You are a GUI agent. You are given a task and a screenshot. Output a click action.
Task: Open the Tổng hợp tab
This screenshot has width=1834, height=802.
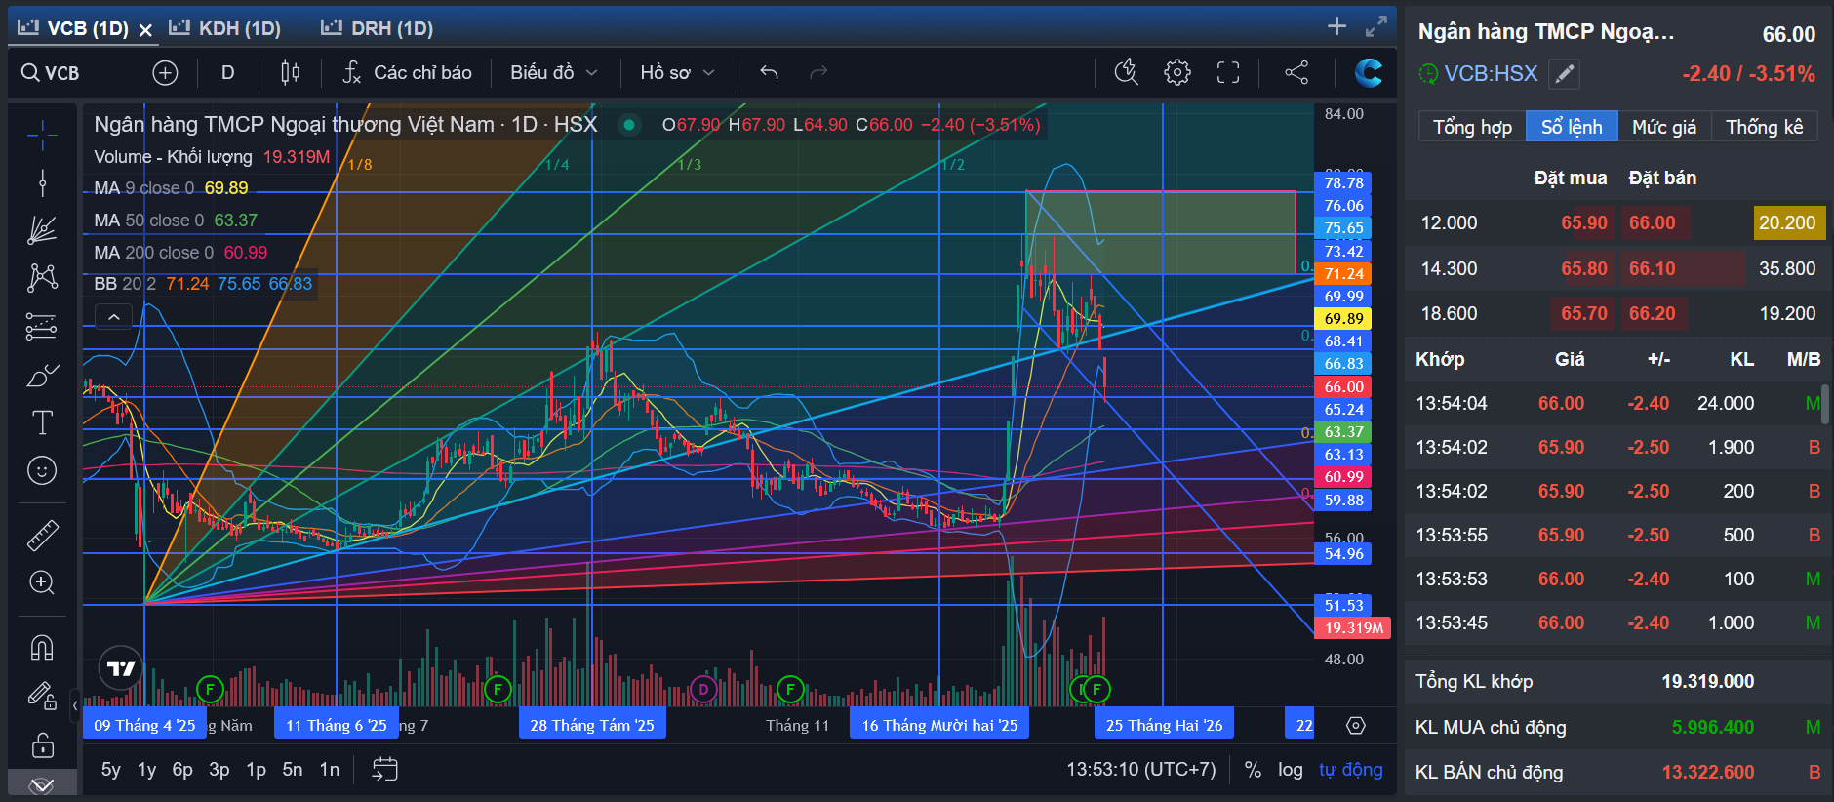coord(1472,127)
